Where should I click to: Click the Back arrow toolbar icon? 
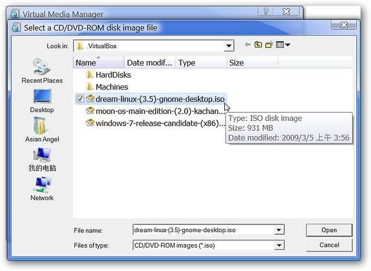[x=248, y=45]
